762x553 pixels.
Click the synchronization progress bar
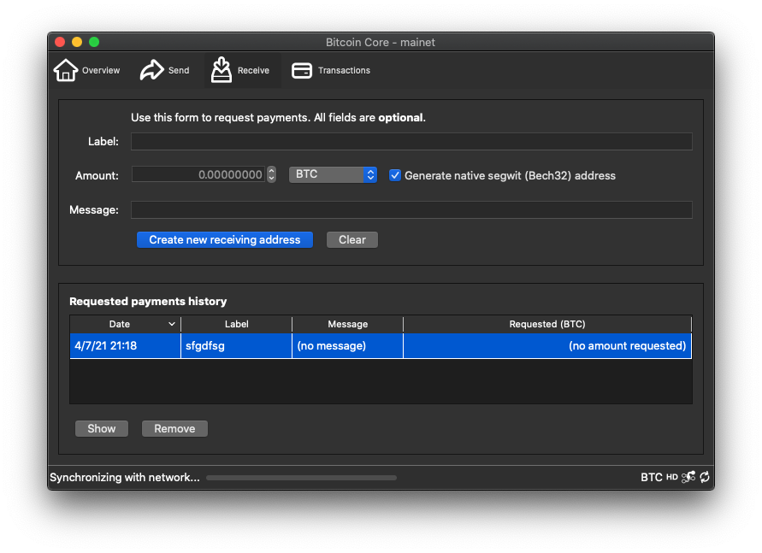click(x=301, y=478)
